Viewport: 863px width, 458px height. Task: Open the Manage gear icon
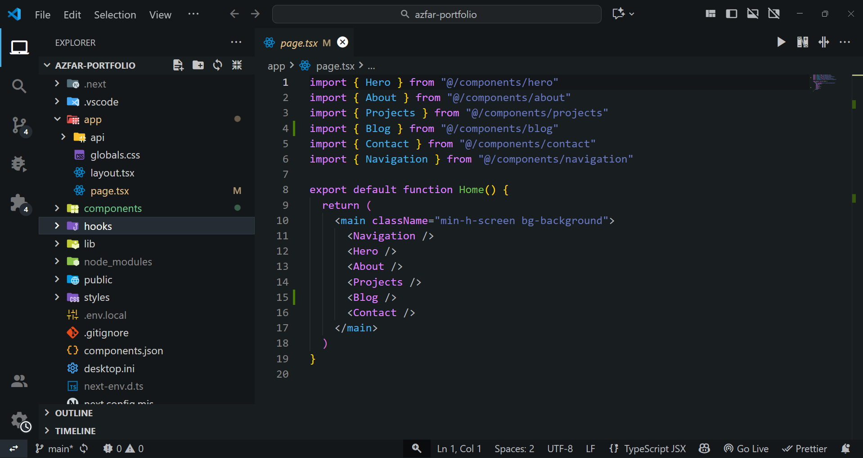coord(20,422)
